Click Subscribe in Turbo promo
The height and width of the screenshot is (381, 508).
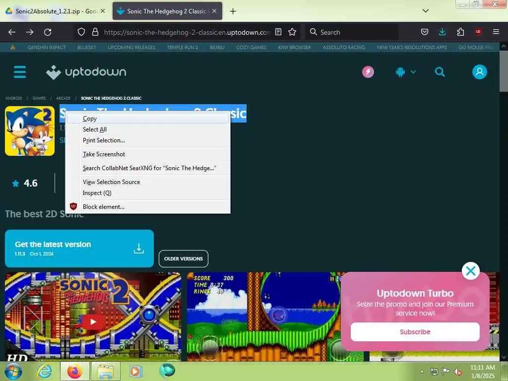click(x=415, y=332)
